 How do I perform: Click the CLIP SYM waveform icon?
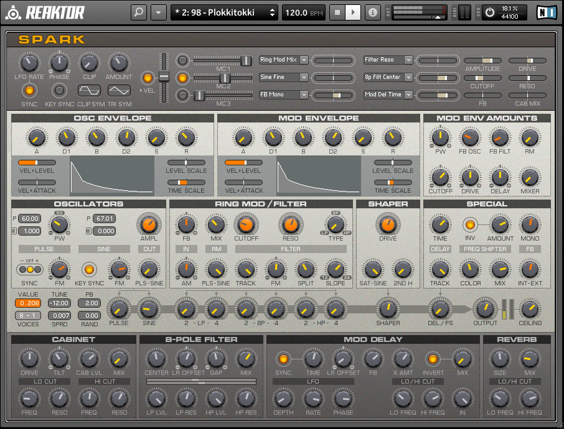pyautogui.click(x=89, y=91)
